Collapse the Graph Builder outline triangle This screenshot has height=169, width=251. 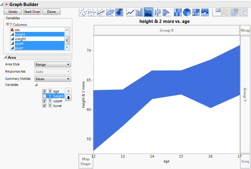[2, 5]
